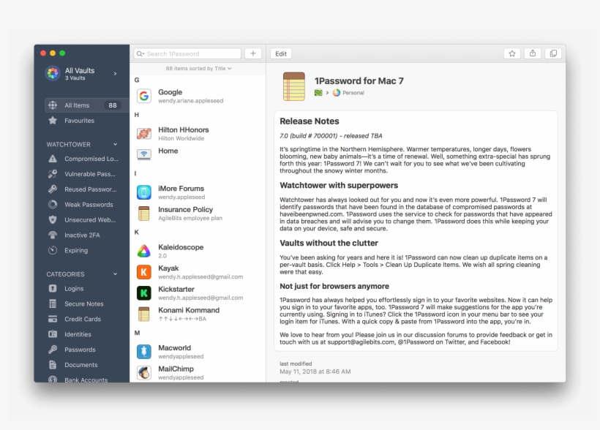Image resolution: width=600 pixels, height=430 pixels.
Task: Click the Google item icon
Action: pyautogui.click(x=144, y=96)
